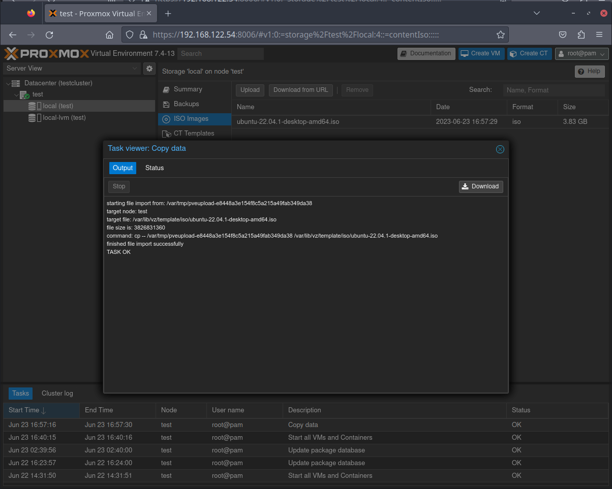Click the local-lvm (test) storage icon
This screenshot has width=612, height=489.
point(35,118)
